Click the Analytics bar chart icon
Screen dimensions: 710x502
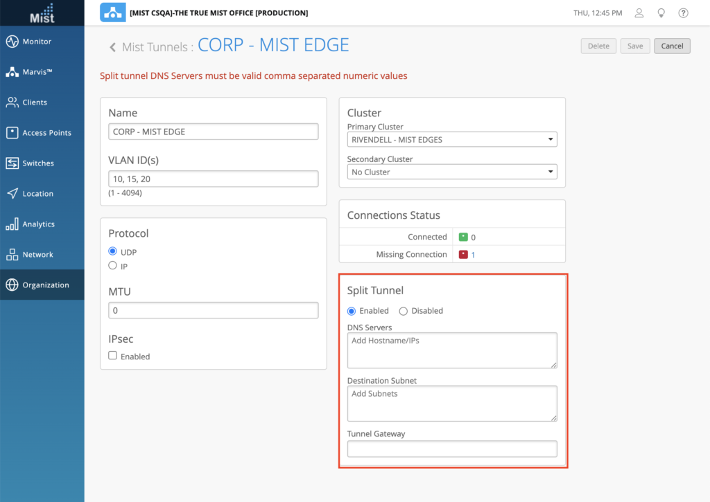tap(12, 224)
